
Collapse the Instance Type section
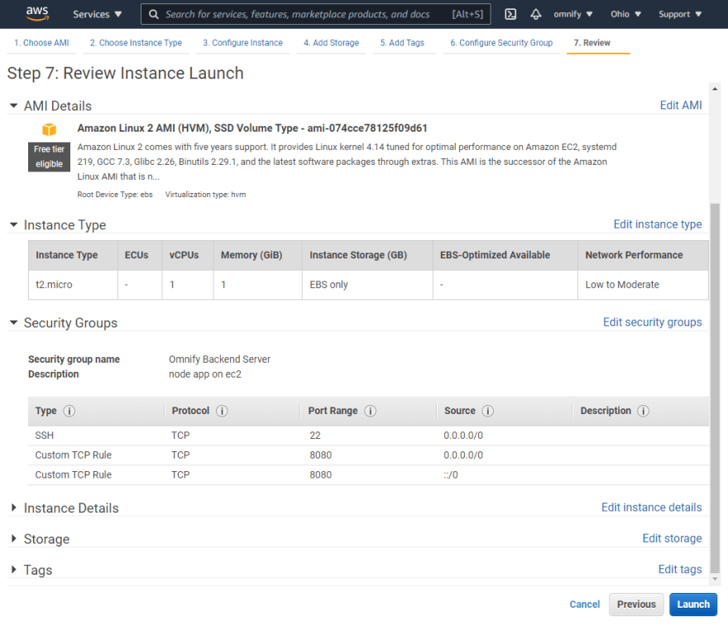click(x=13, y=225)
